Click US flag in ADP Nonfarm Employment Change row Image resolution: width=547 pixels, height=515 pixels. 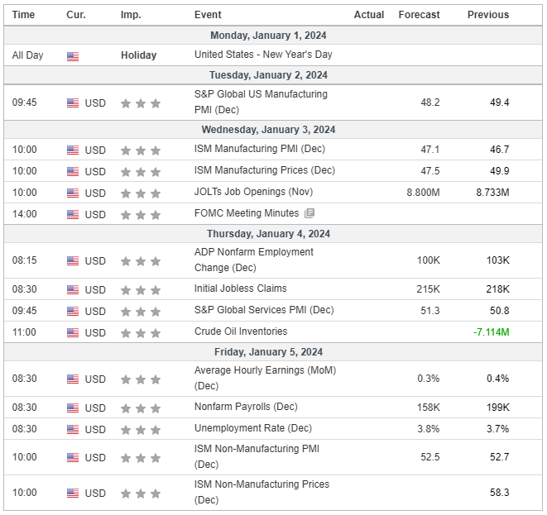click(73, 260)
